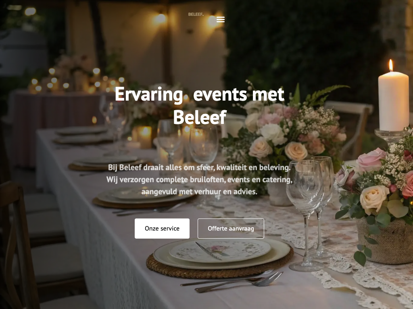Click the text line 'Bij Beleef draait alles om sfeer'
The width and height of the screenshot is (413, 309).
click(x=199, y=167)
